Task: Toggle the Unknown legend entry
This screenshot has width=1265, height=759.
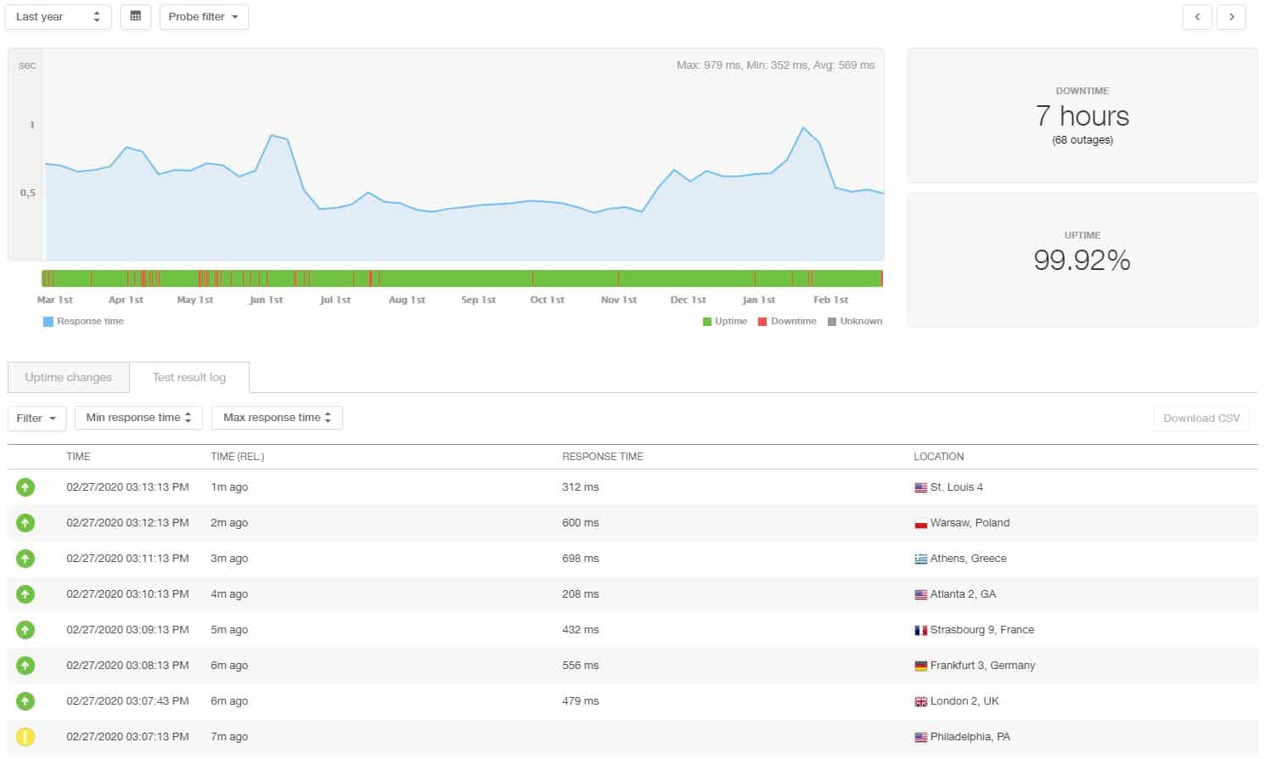Action: [855, 321]
